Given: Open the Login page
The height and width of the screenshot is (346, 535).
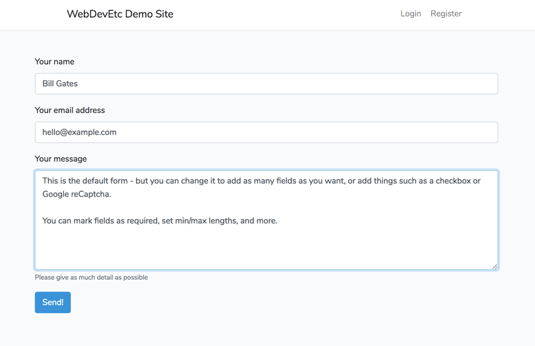Looking at the screenshot, I should [410, 14].
